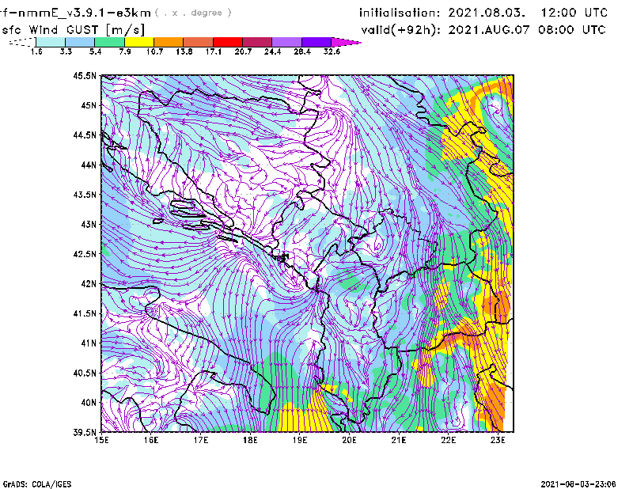633x489 pixels.
Task: Click the 'GrADS: COLA/IGES' footer credit
Action: click(x=37, y=484)
